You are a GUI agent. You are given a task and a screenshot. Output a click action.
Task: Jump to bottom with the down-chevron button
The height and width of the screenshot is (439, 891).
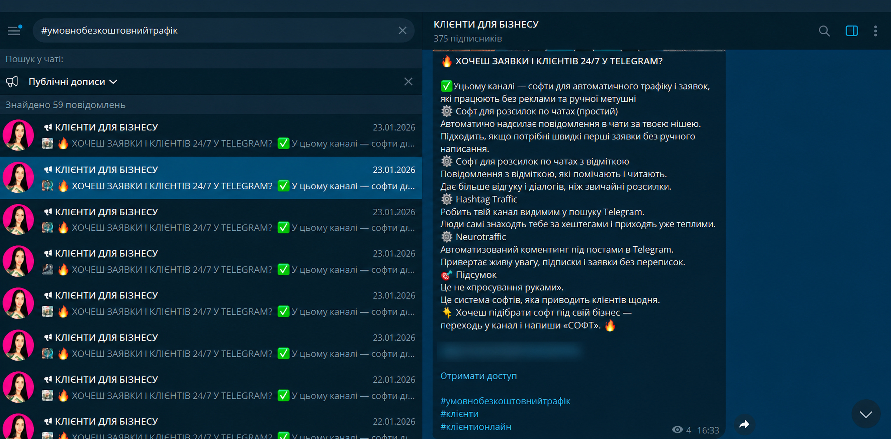coord(866,414)
